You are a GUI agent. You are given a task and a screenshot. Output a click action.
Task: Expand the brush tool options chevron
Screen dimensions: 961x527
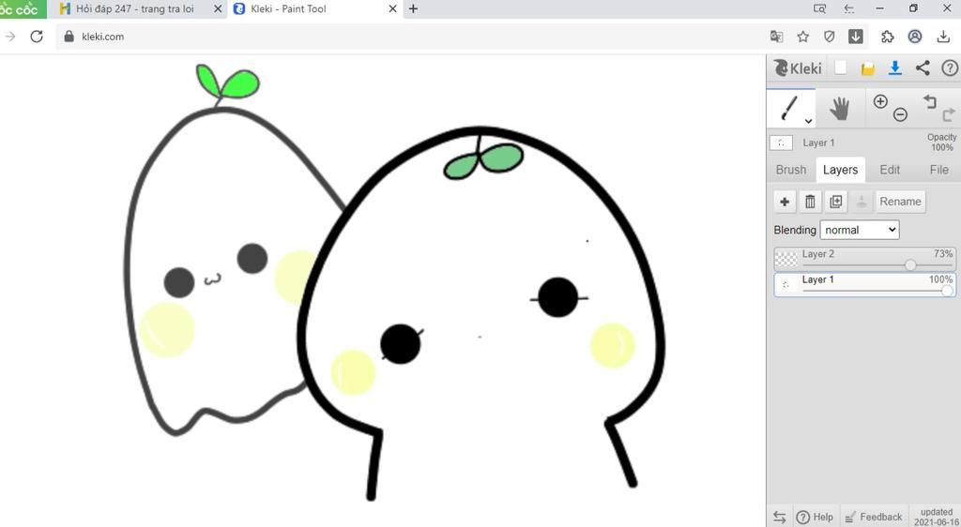point(808,121)
